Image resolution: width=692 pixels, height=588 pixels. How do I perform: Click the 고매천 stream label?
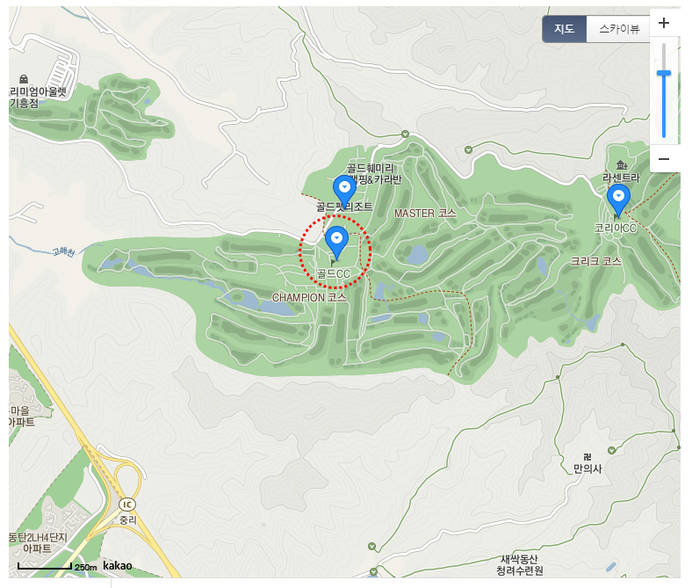click(64, 251)
